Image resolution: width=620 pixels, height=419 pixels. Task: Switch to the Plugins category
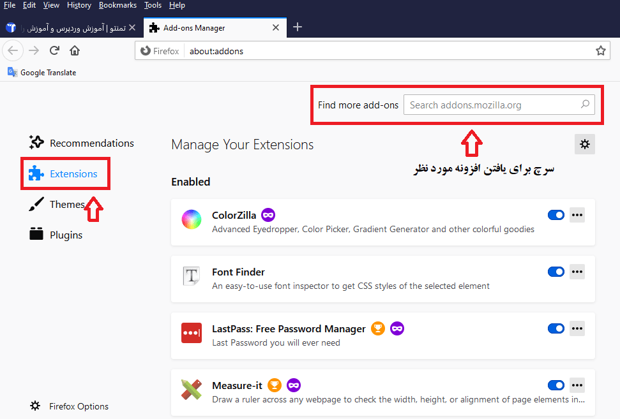tap(56, 235)
